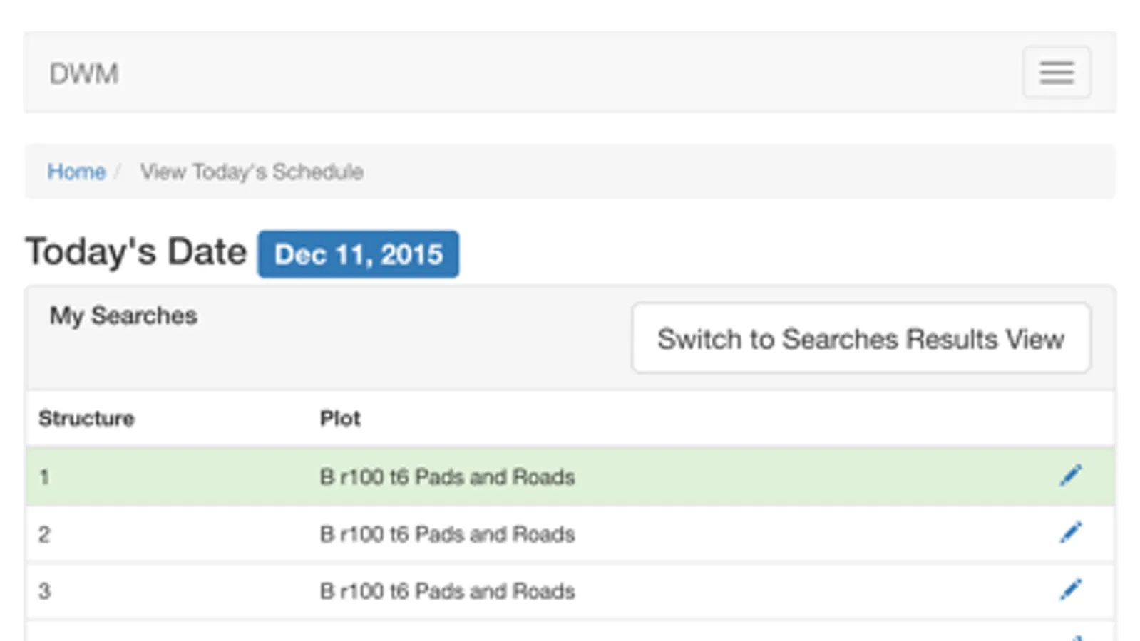Viewport: 1140px width, 641px height.
Task: Click the partially visible fourth row pencil
Action: 1075,637
